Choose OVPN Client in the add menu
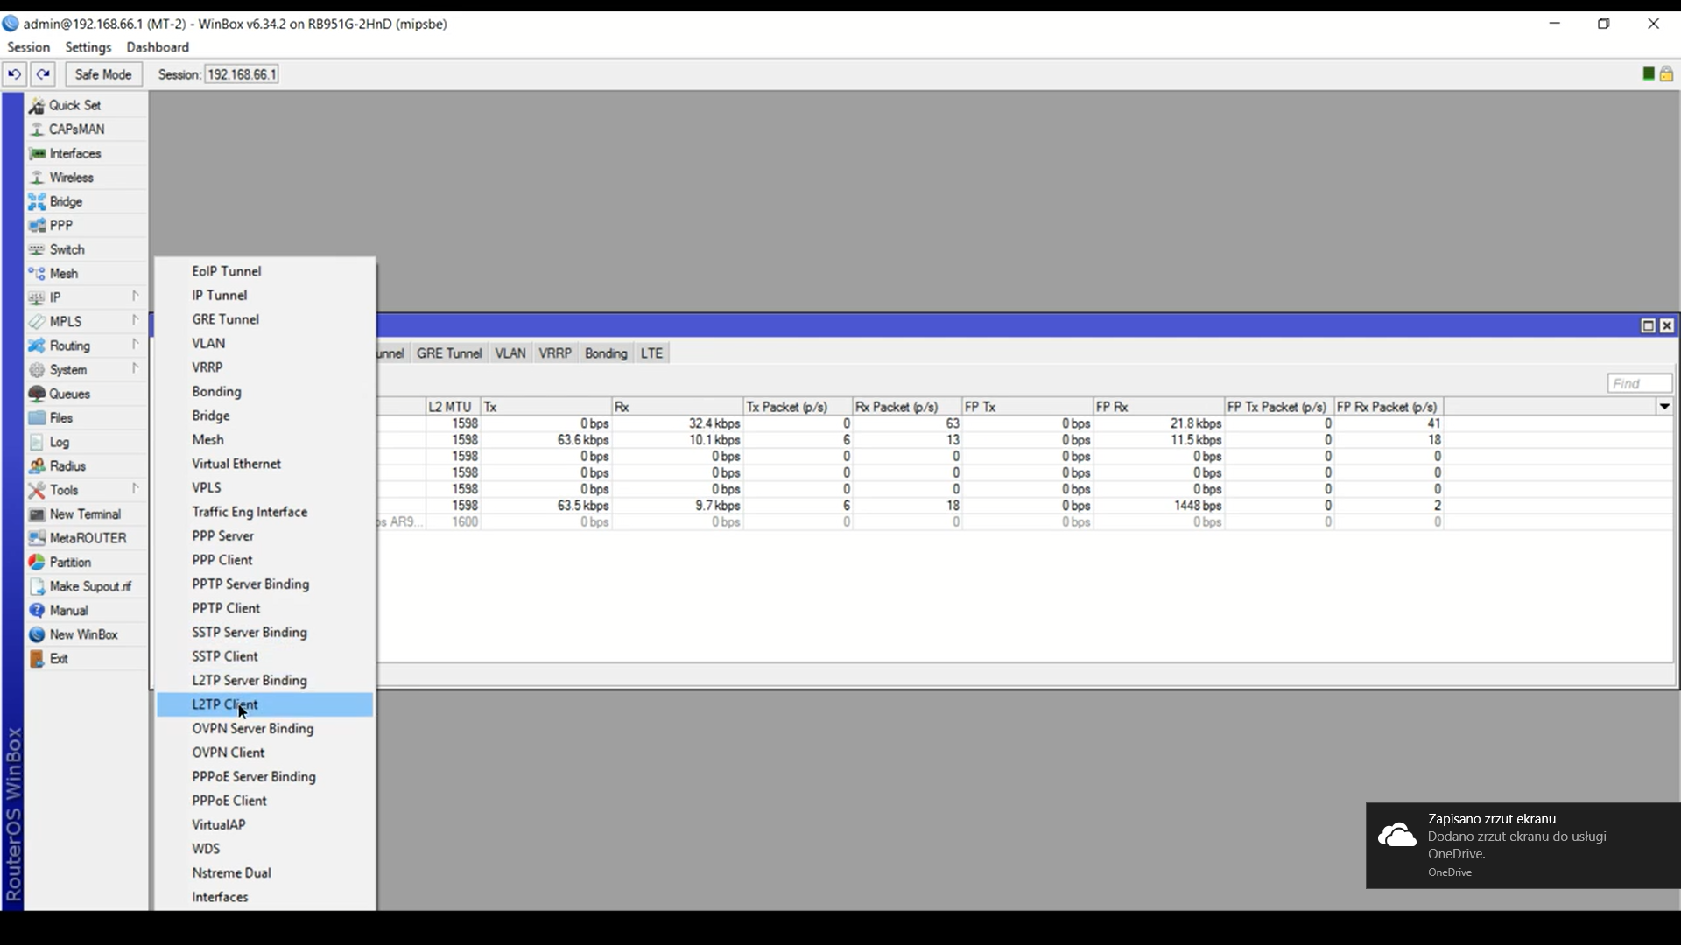The image size is (1681, 945). (x=264, y=752)
